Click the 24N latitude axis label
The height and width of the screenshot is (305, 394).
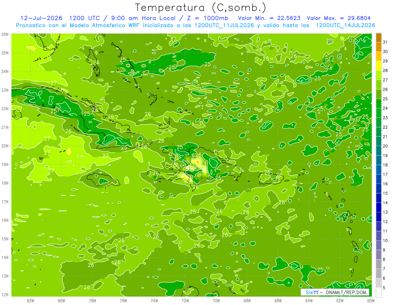coord(5,71)
